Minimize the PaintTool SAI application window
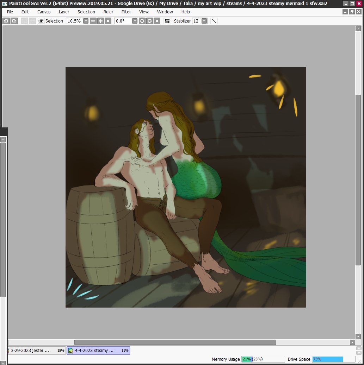The image size is (364, 365). (346, 4)
